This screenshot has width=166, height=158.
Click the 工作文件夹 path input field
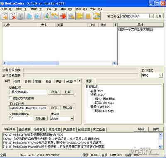(28, 108)
